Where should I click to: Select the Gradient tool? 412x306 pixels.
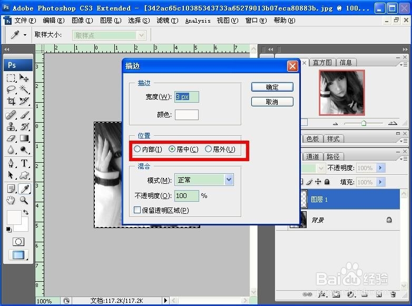tap(24, 138)
